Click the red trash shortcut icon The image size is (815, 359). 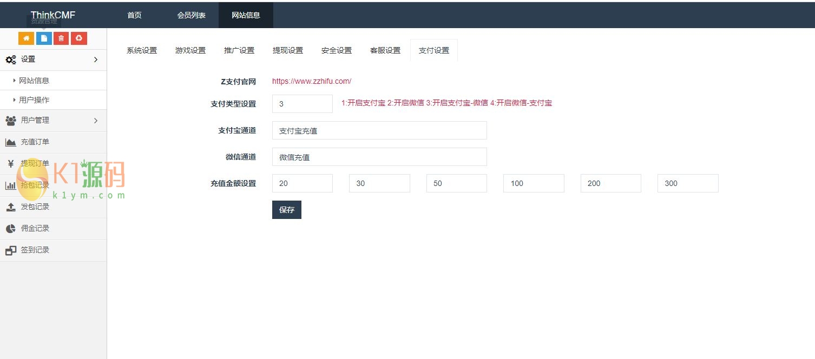(61, 38)
